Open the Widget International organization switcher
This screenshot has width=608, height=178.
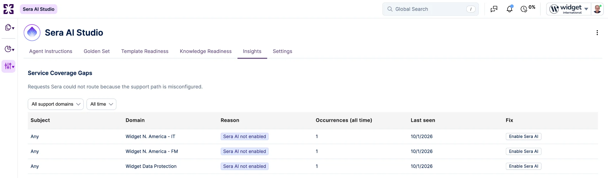pos(569,9)
